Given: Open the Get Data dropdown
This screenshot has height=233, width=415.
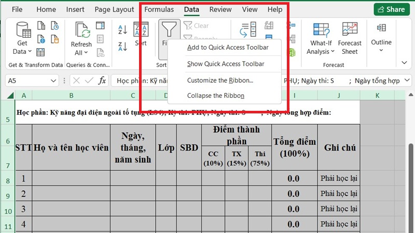Looking at the screenshot, I should coord(22,38).
